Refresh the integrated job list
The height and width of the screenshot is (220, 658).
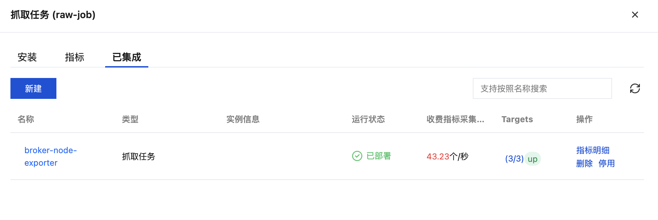point(635,88)
